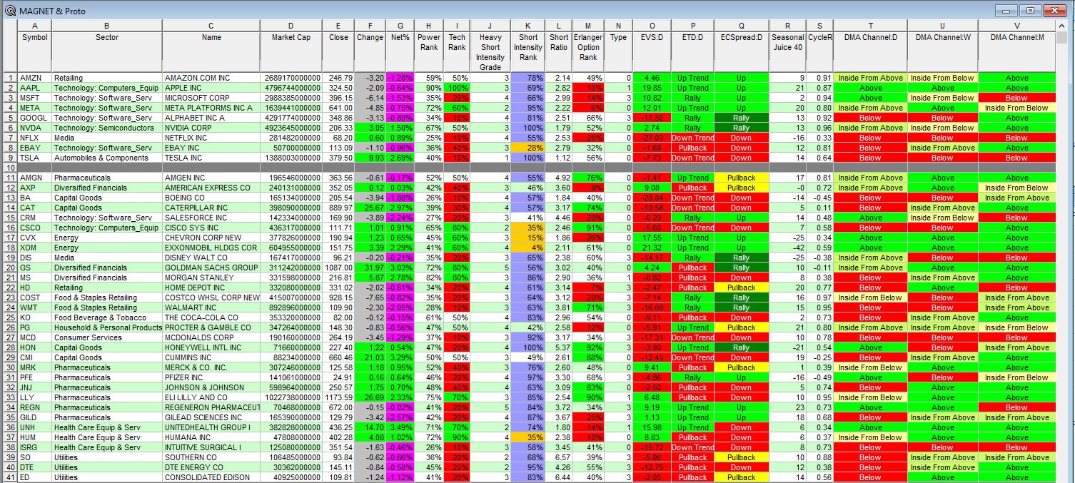Select UnitedHealth's Net% cell 3.49%
This screenshot has height=483, width=1075.
(400, 427)
